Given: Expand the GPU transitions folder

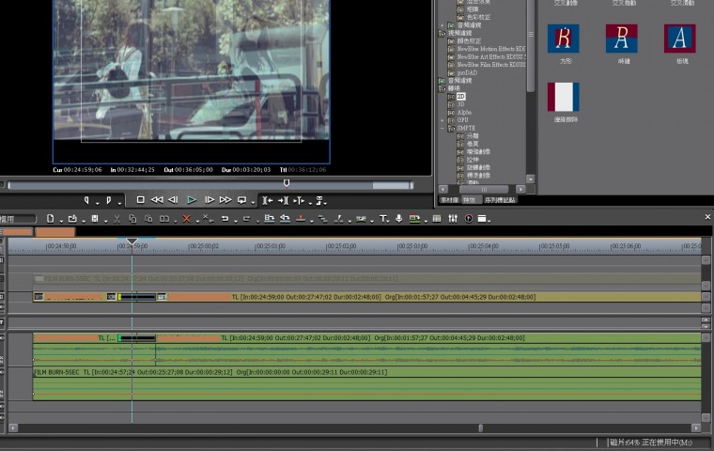Looking at the screenshot, I should click(442, 120).
